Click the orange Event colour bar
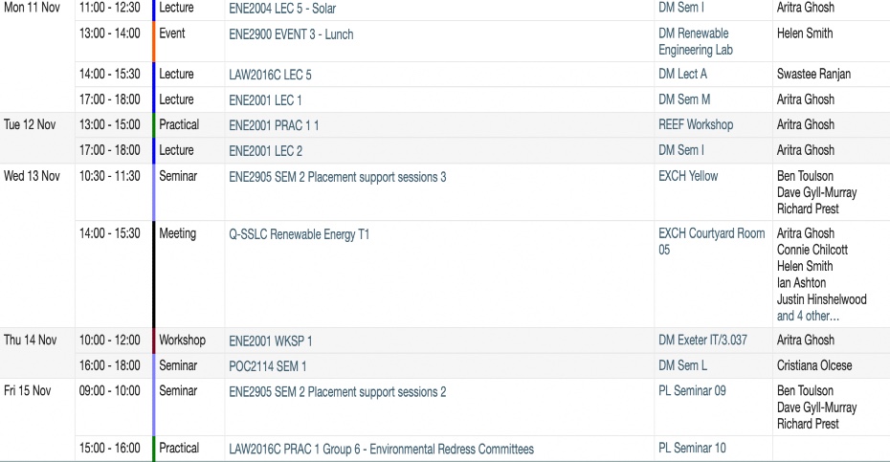890x462 pixels. 153,41
